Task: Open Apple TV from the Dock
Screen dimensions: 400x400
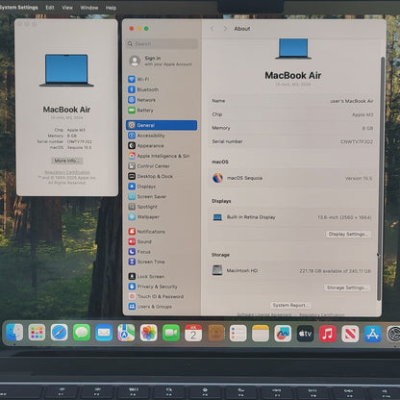Action: [x=305, y=334]
